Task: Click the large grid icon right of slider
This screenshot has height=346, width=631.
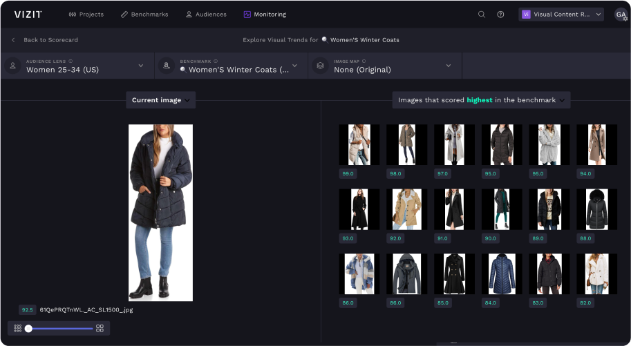Action: point(100,328)
